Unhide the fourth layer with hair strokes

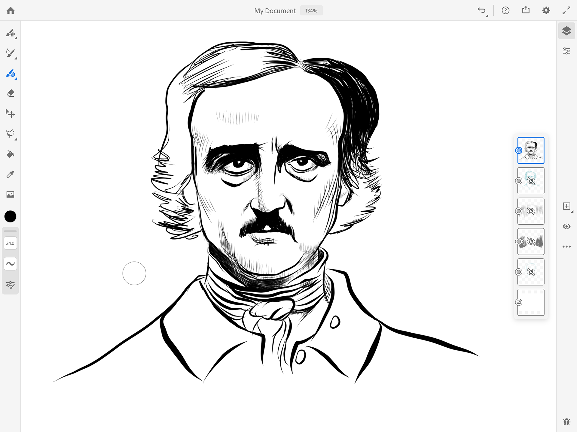click(x=531, y=241)
